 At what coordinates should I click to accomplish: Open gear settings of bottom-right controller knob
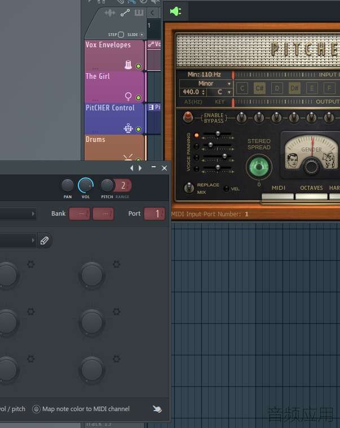point(116,359)
